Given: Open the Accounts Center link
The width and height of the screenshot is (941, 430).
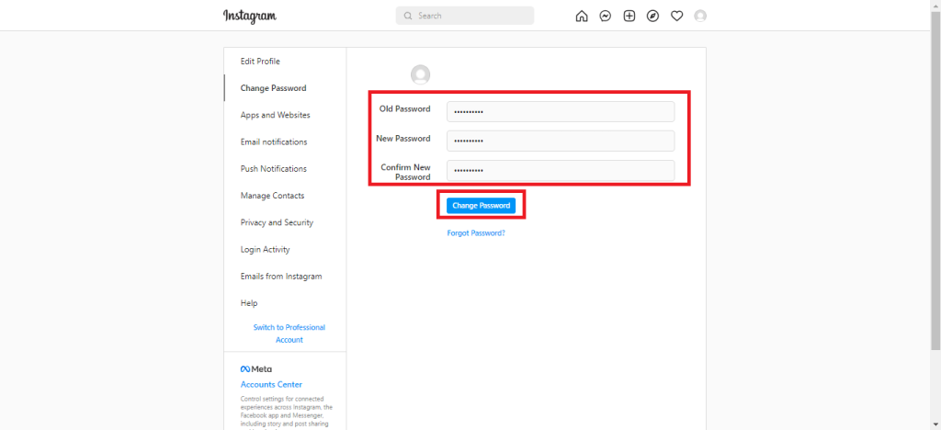Looking at the screenshot, I should point(271,384).
